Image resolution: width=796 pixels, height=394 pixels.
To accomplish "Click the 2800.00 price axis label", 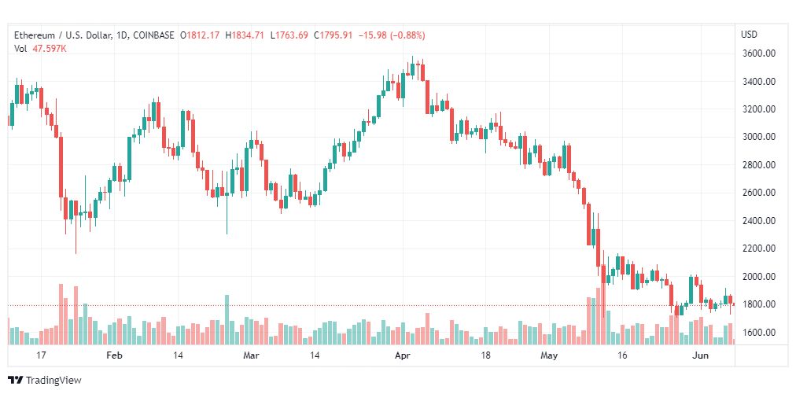I will pos(761,165).
